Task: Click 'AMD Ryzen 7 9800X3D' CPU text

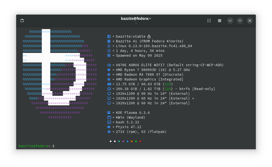Action: (136, 70)
